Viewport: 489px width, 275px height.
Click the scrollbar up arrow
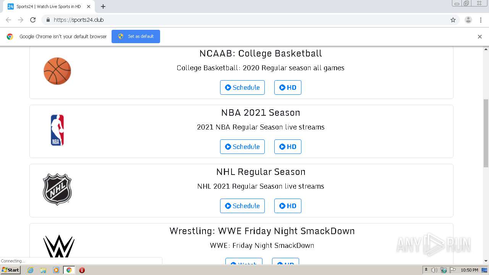(x=486, y=49)
